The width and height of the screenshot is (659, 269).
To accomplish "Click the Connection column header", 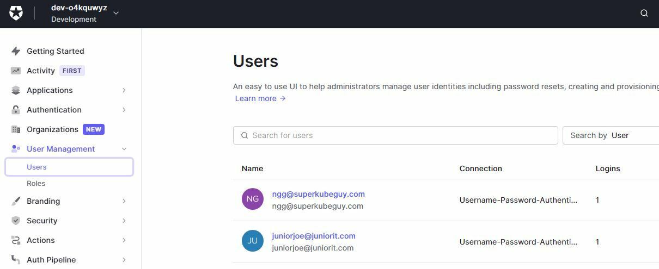I will pyautogui.click(x=481, y=168).
